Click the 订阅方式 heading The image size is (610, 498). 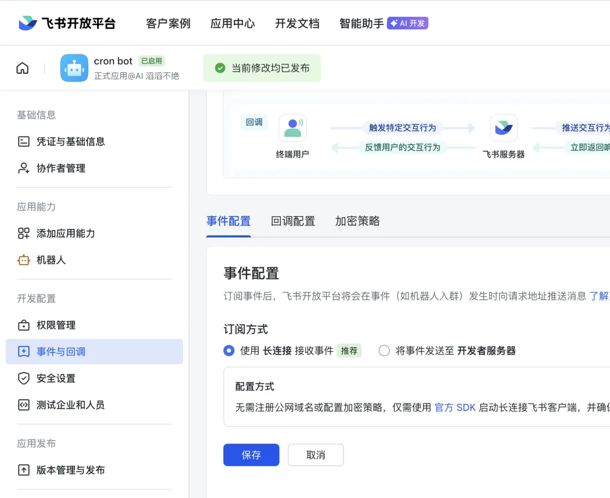[246, 329]
